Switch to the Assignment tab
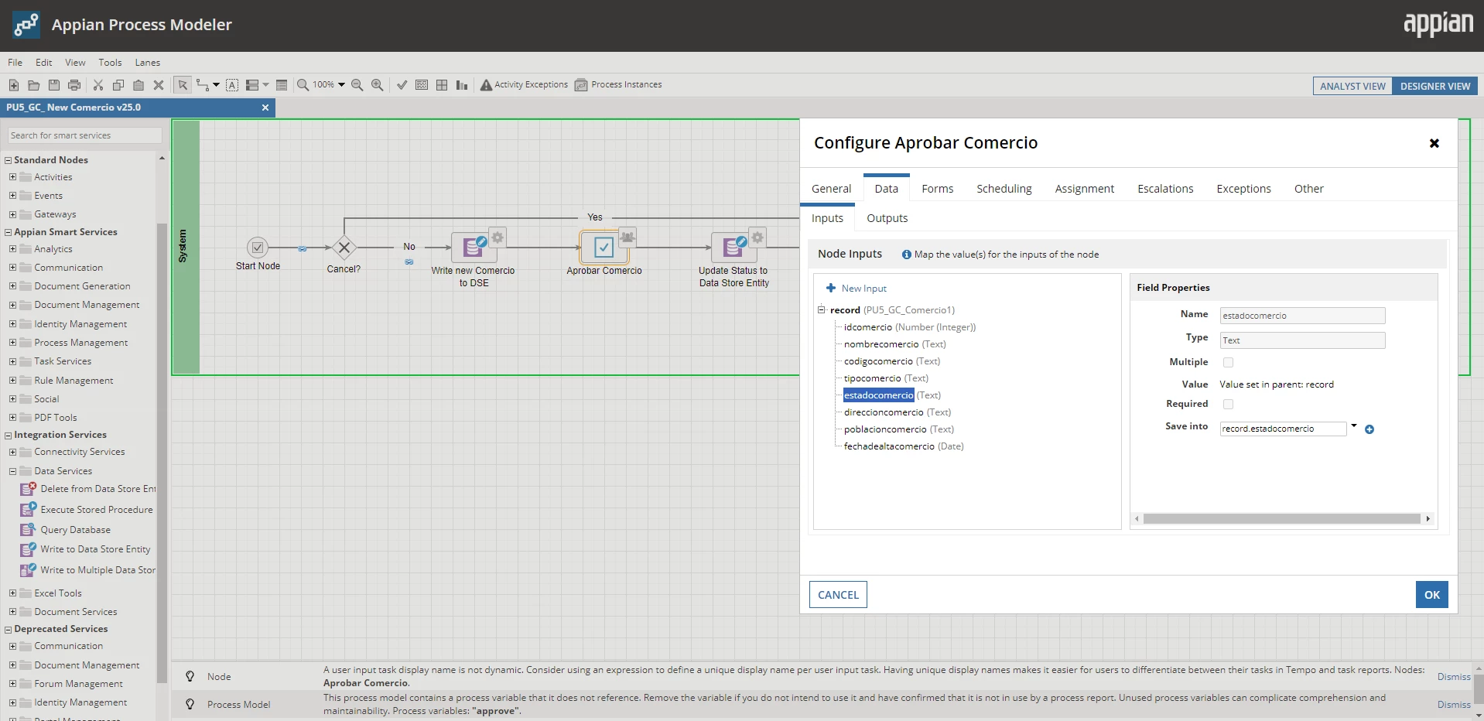The height and width of the screenshot is (721, 1484). tap(1084, 189)
